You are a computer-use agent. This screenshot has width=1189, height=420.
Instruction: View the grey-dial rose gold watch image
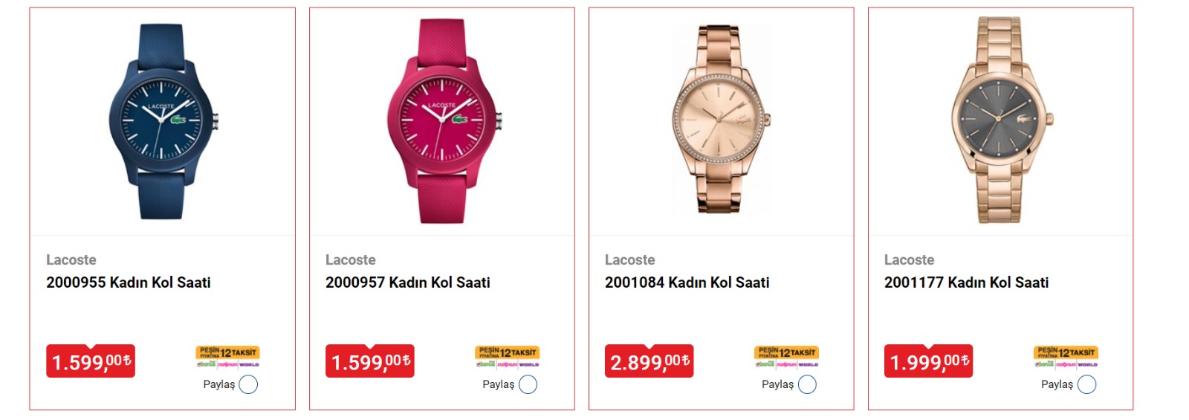pos(1000,119)
